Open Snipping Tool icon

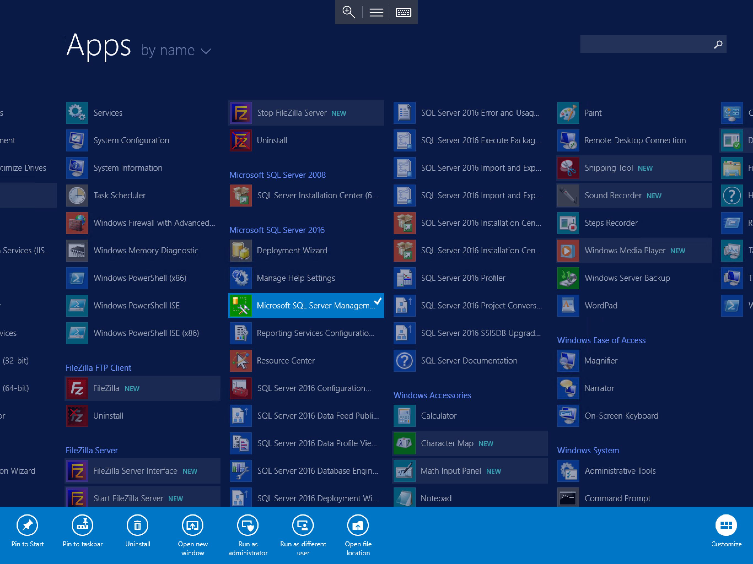coord(568,168)
